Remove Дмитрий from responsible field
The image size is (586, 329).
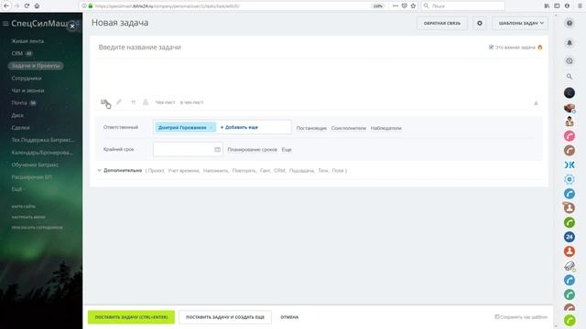tap(212, 128)
